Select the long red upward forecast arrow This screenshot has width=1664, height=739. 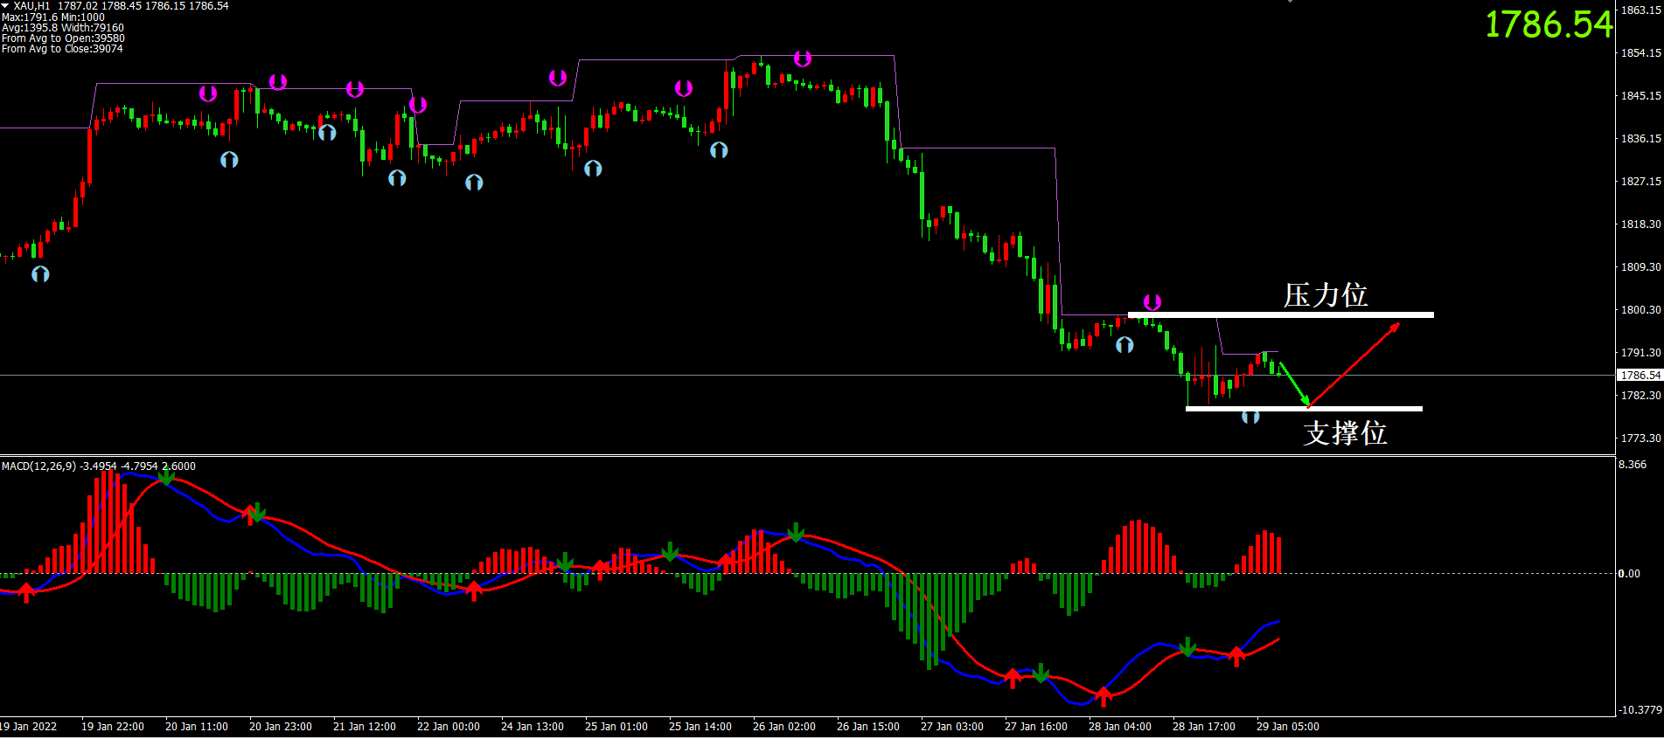[x=1354, y=365]
